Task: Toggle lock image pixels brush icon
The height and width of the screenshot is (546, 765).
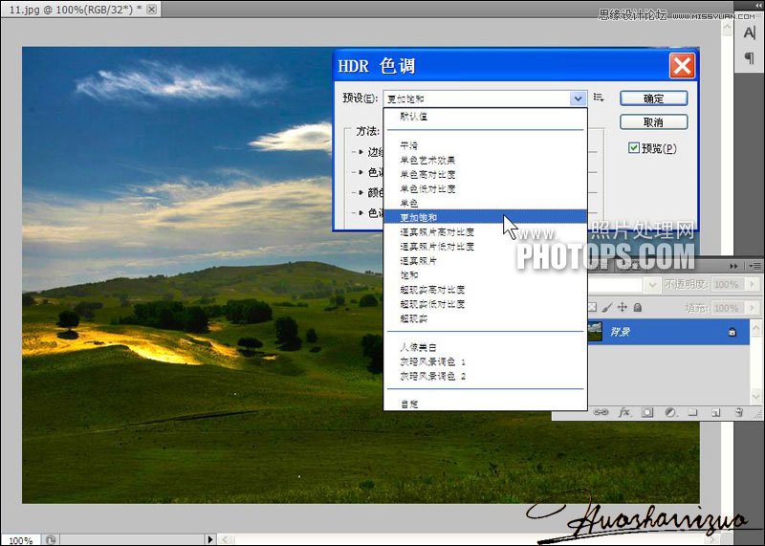Action: pyautogui.click(x=606, y=307)
